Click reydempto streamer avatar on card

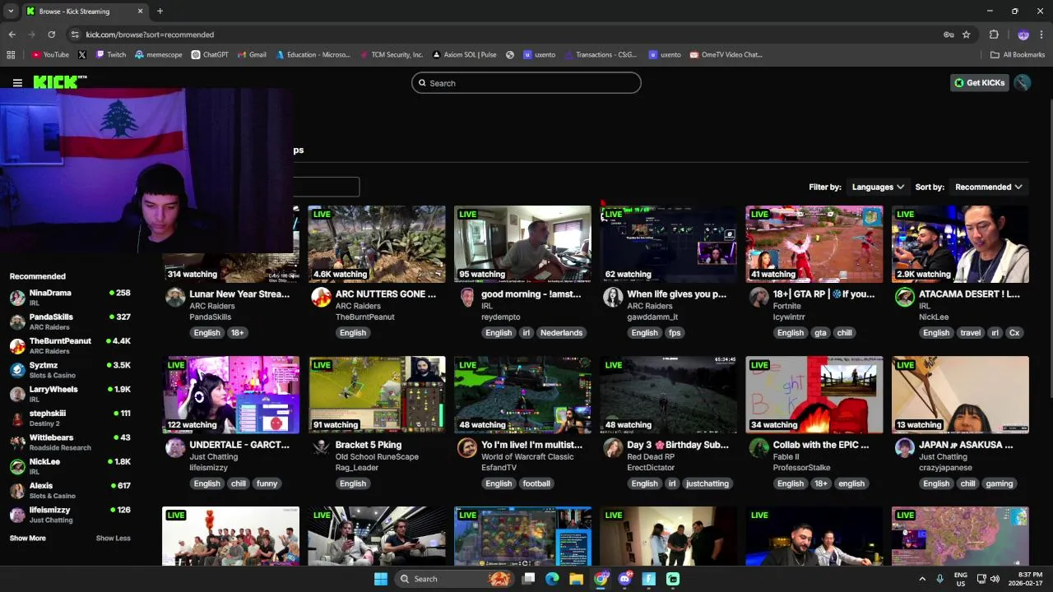point(467,298)
